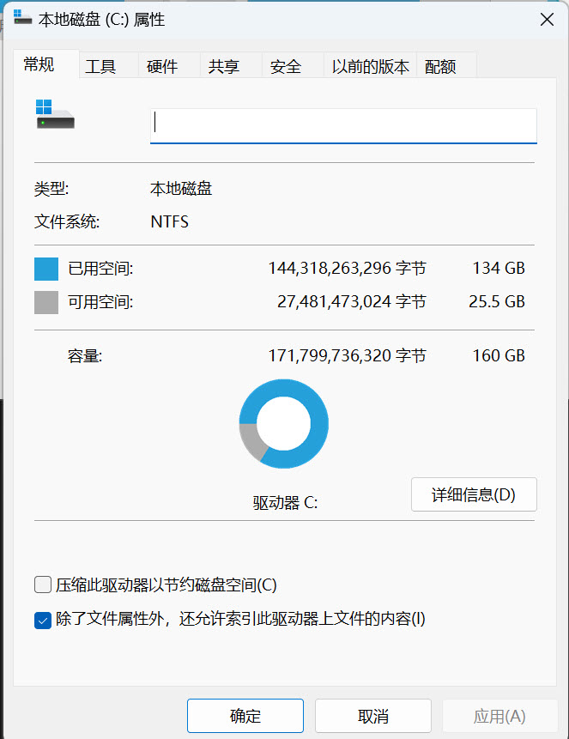Uncheck allow indexing file contents checkbox
The image size is (569, 739).
pos(42,621)
